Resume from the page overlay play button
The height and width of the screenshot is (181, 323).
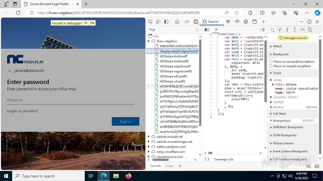(86, 23)
